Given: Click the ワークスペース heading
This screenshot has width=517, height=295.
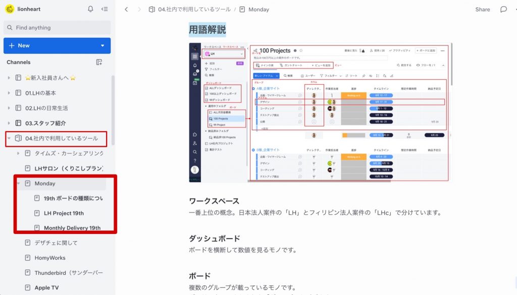Looking at the screenshot, I should point(214,201).
